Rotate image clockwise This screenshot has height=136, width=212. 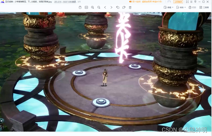point(124,8)
